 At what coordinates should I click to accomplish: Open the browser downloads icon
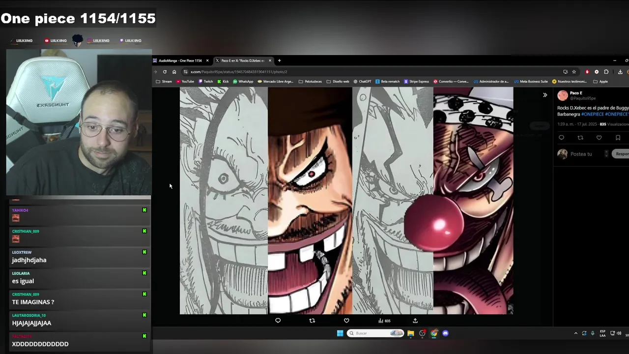click(620, 72)
